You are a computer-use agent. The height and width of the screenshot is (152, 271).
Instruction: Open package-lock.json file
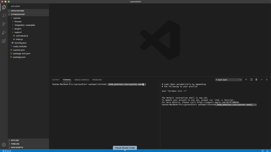(22, 53)
